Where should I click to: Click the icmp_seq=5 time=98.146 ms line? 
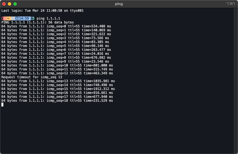(55, 46)
